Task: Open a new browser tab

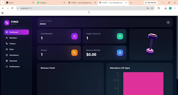Action: [131, 3]
